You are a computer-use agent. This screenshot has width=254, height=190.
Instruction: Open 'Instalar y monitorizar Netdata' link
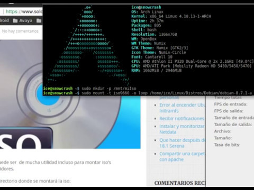click(182, 129)
